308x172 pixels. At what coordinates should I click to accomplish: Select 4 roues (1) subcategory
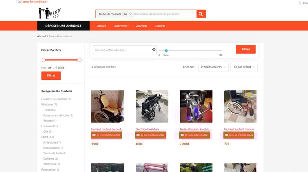click(50, 120)
